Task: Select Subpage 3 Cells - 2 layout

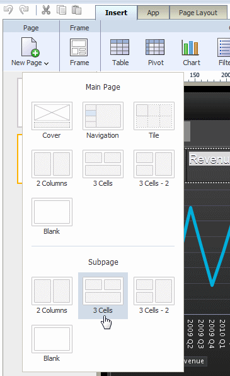Action: (x=154, y=295)
